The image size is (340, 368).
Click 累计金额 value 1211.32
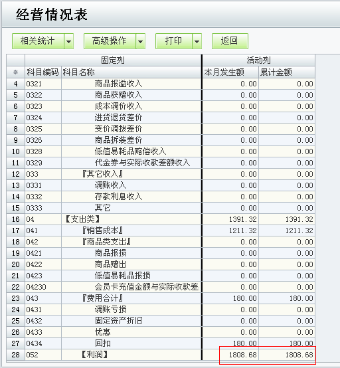point(287,230)
